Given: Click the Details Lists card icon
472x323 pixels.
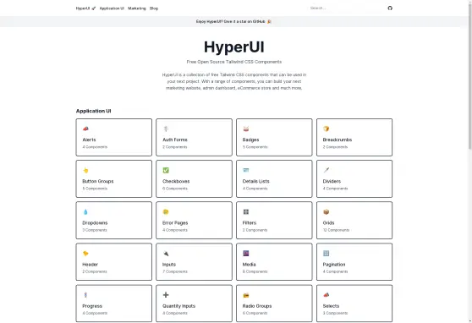Looking at the screenshot, I should pyautogui.click(x=246, y=171).
